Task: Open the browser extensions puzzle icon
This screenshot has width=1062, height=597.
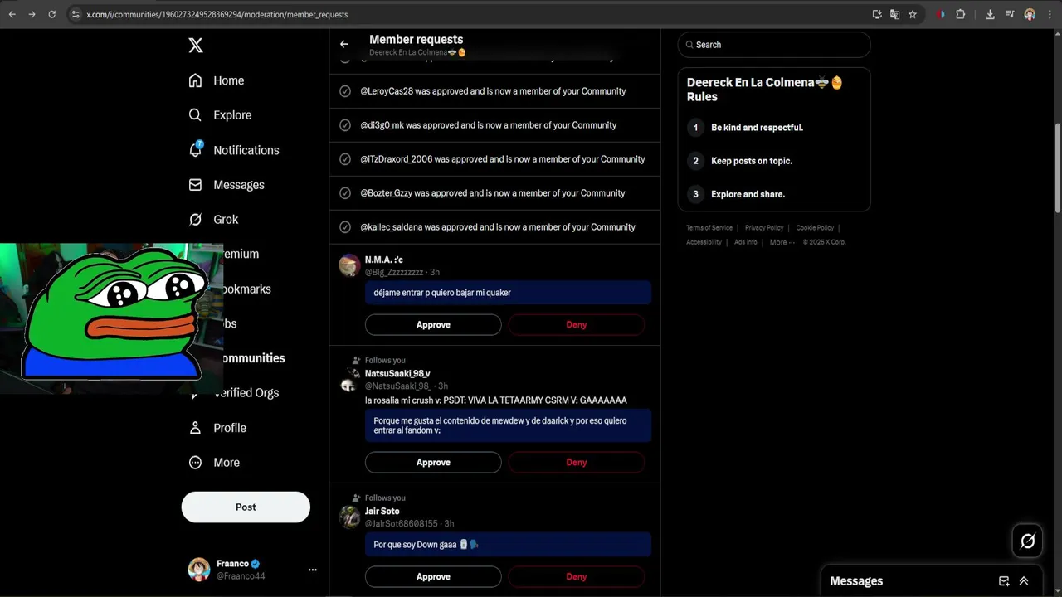Action: tap(960, 14)
